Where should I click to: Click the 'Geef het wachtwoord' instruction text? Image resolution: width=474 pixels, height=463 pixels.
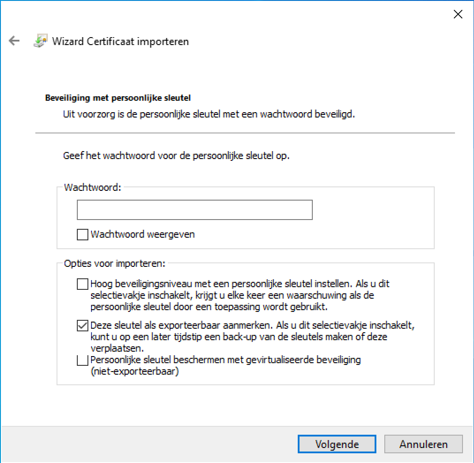176,156
